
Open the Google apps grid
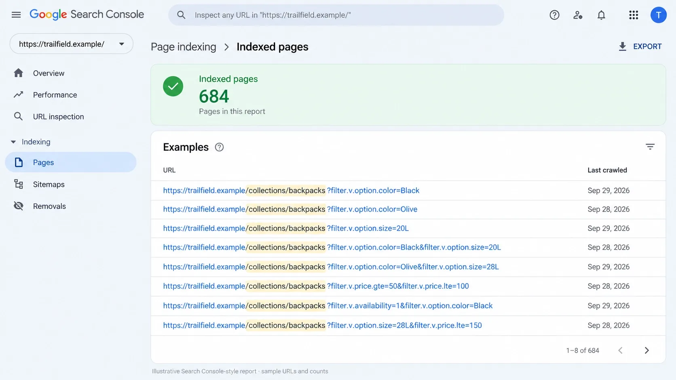click(634, 15)
